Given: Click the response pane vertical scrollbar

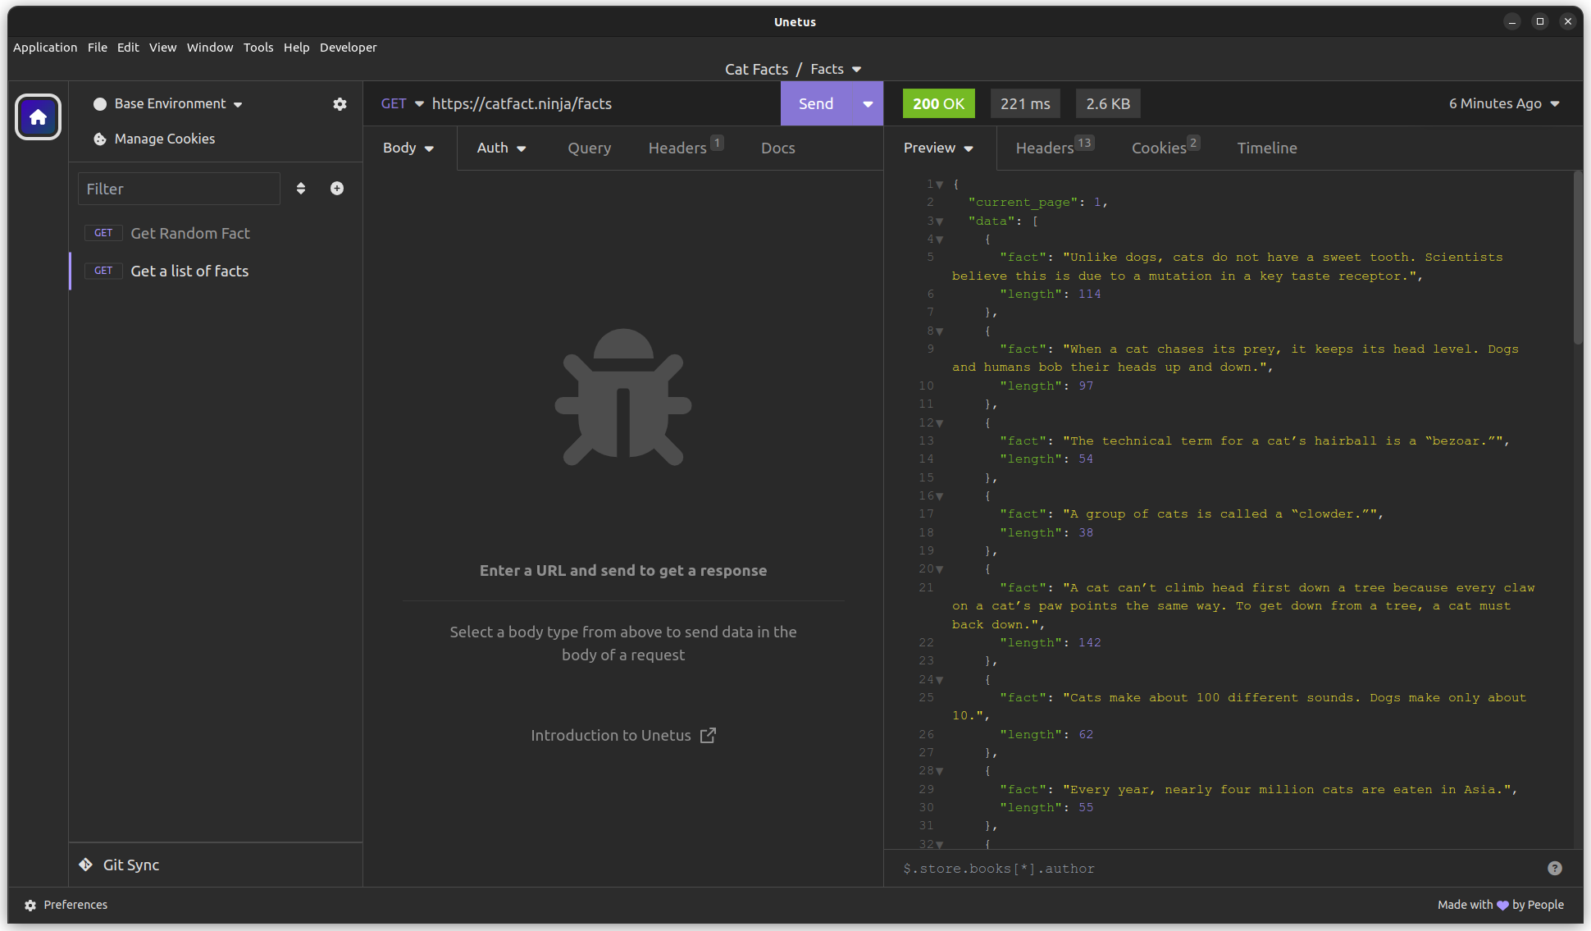Looking at the screenshot, I should tap(1578, 258).
